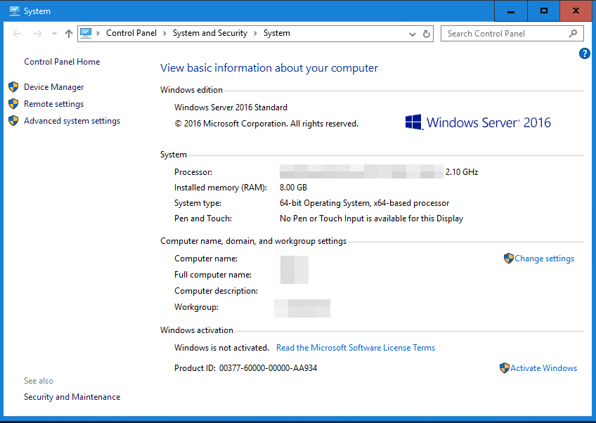The width and height of the screenshot is (596, 423).
Task: Refresh the System page
Action: point(427,34)
